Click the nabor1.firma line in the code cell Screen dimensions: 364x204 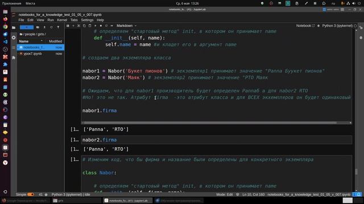(x=100, y=110)
